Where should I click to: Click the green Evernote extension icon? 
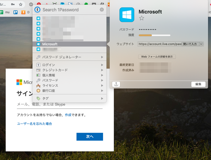coord(86,4)
